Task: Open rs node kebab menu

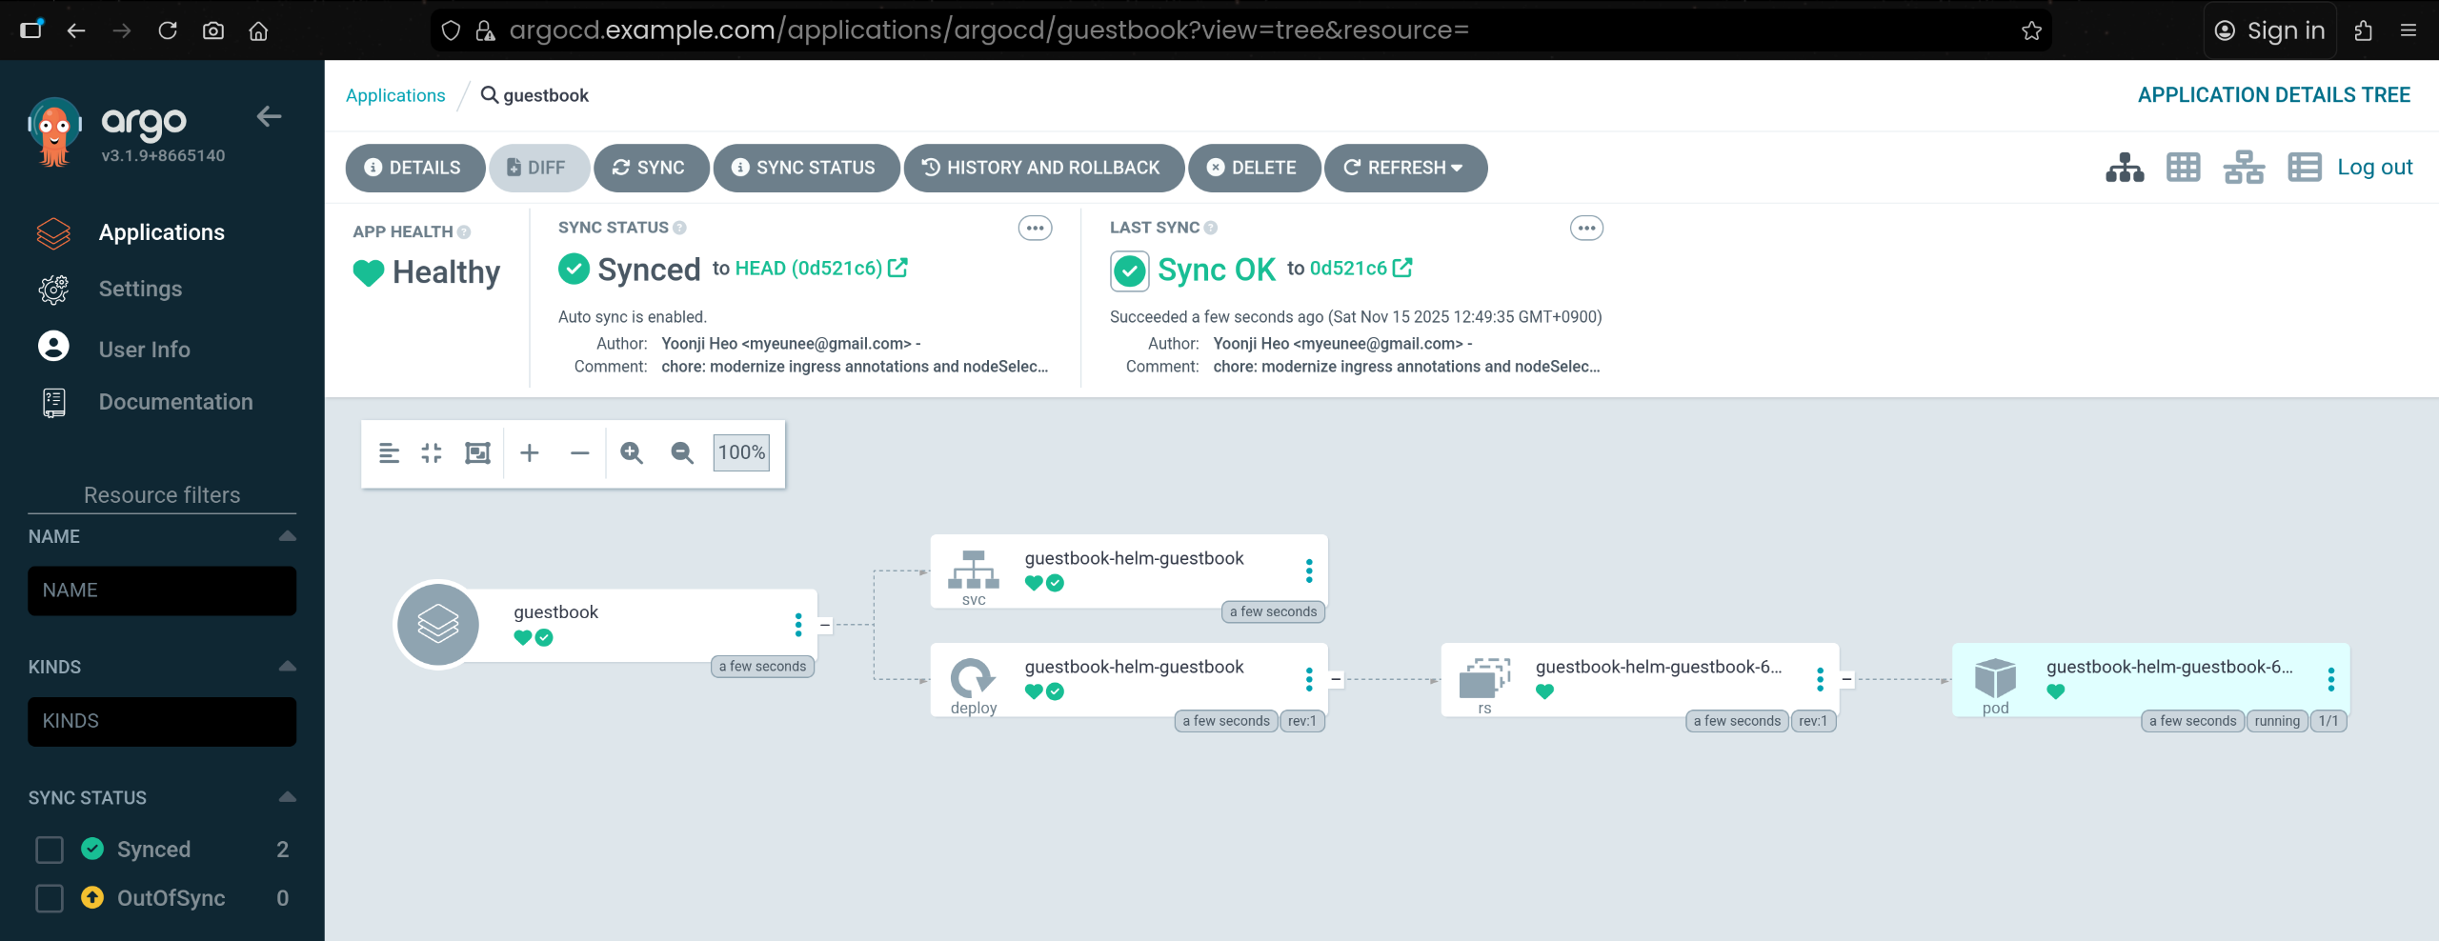Action: (x=1820, y=679)
